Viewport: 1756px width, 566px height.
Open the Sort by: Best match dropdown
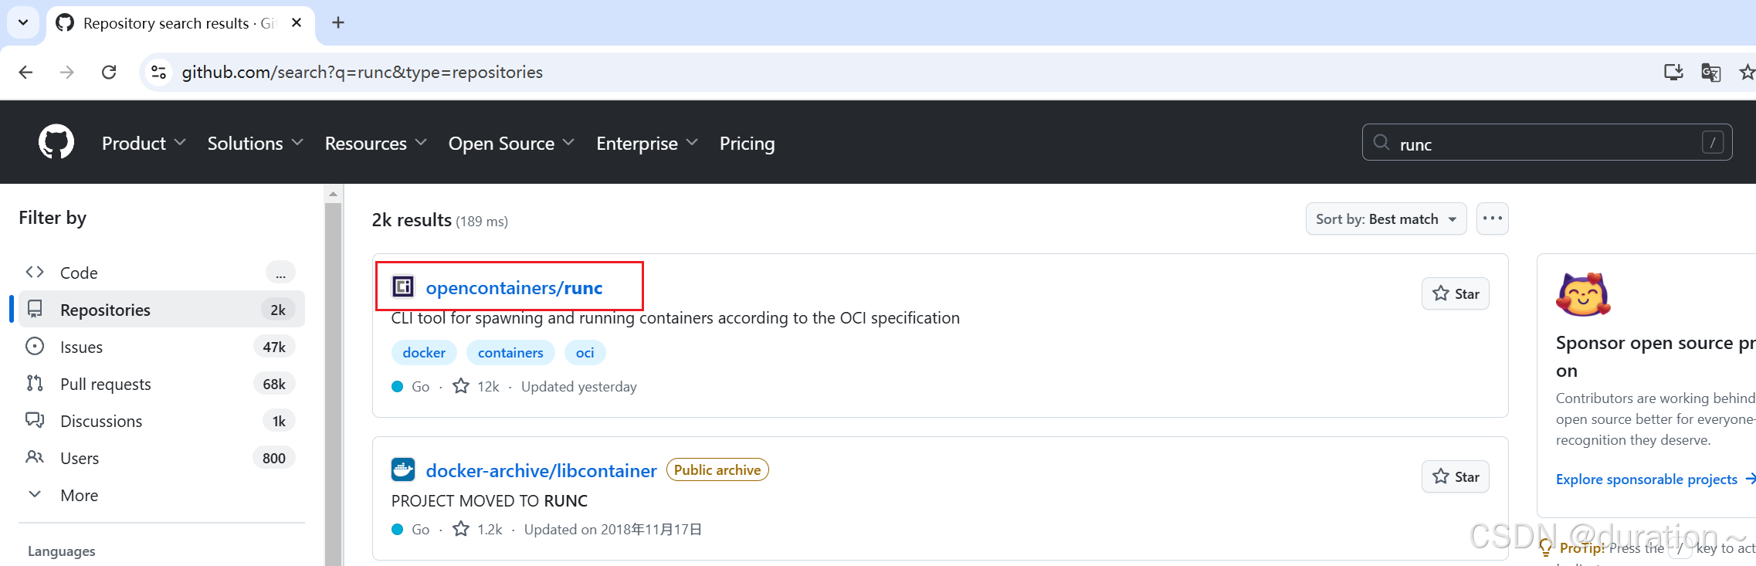click(x=1385, y=219)
